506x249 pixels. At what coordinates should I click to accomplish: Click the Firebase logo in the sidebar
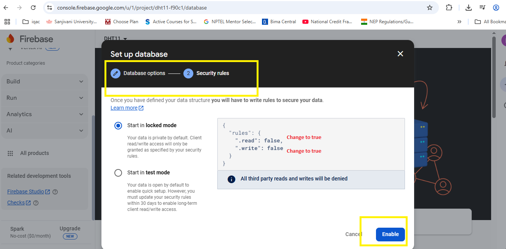coord(30,39)
